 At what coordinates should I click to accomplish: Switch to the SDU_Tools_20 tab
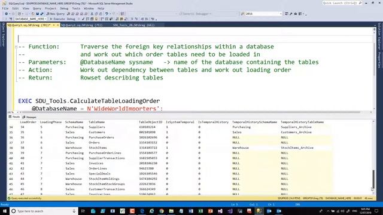pos(133,25)
